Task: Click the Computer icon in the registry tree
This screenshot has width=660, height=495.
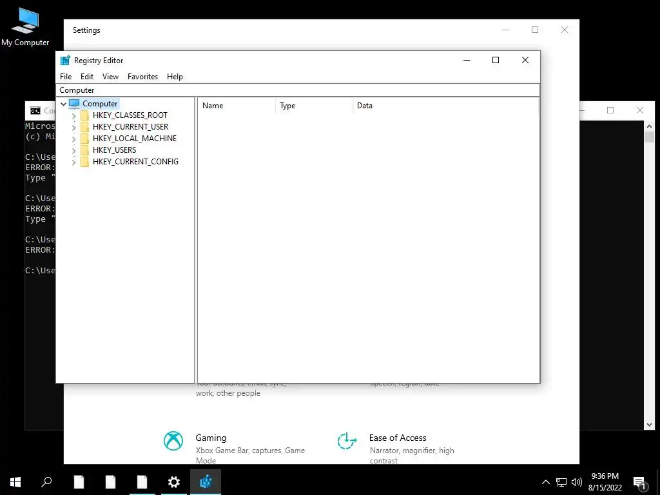Action: point(74,104)
